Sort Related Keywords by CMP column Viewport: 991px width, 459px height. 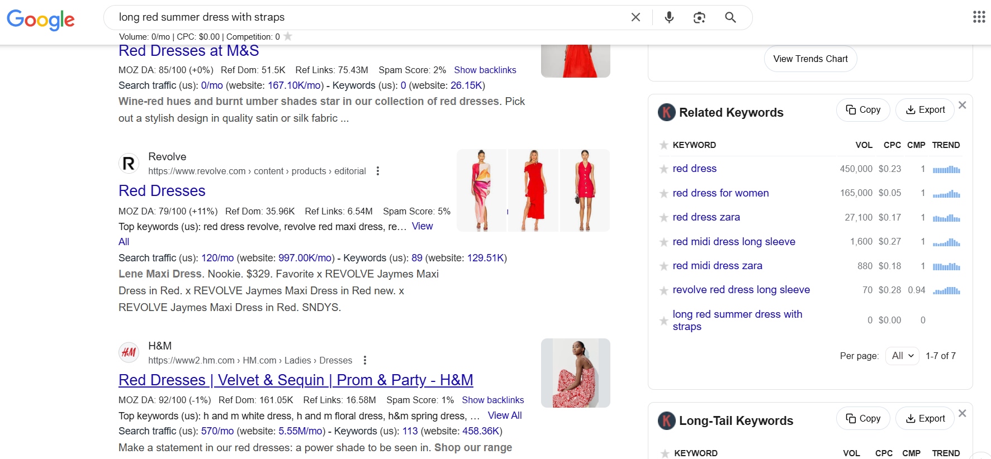(916, 145)
